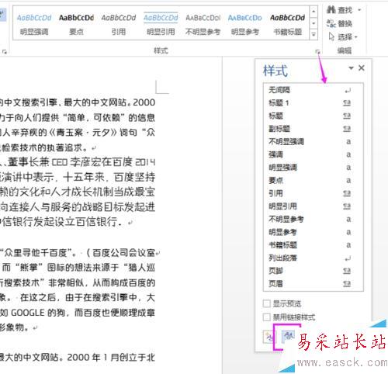Apply the 明显强调 gallery style
This screenshot has width=388, height=374.
tap(34, 24)
